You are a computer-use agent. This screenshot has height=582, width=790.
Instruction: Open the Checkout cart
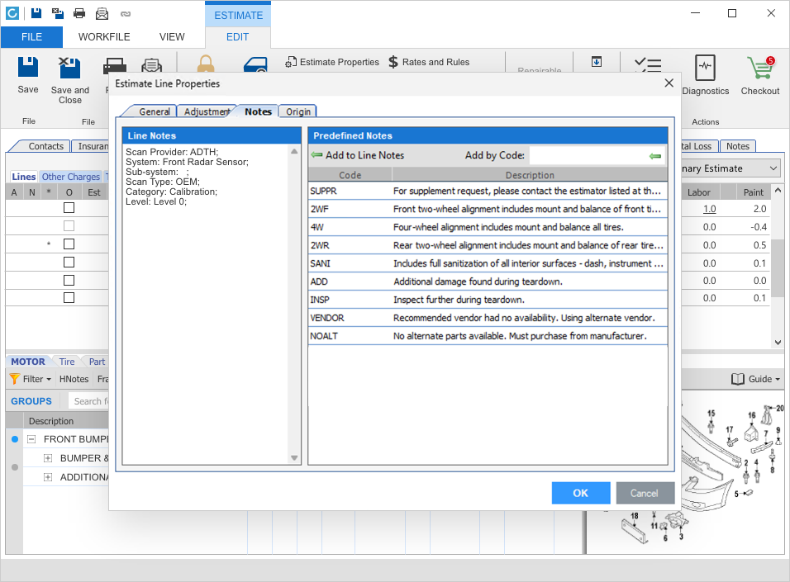point(759,75)
